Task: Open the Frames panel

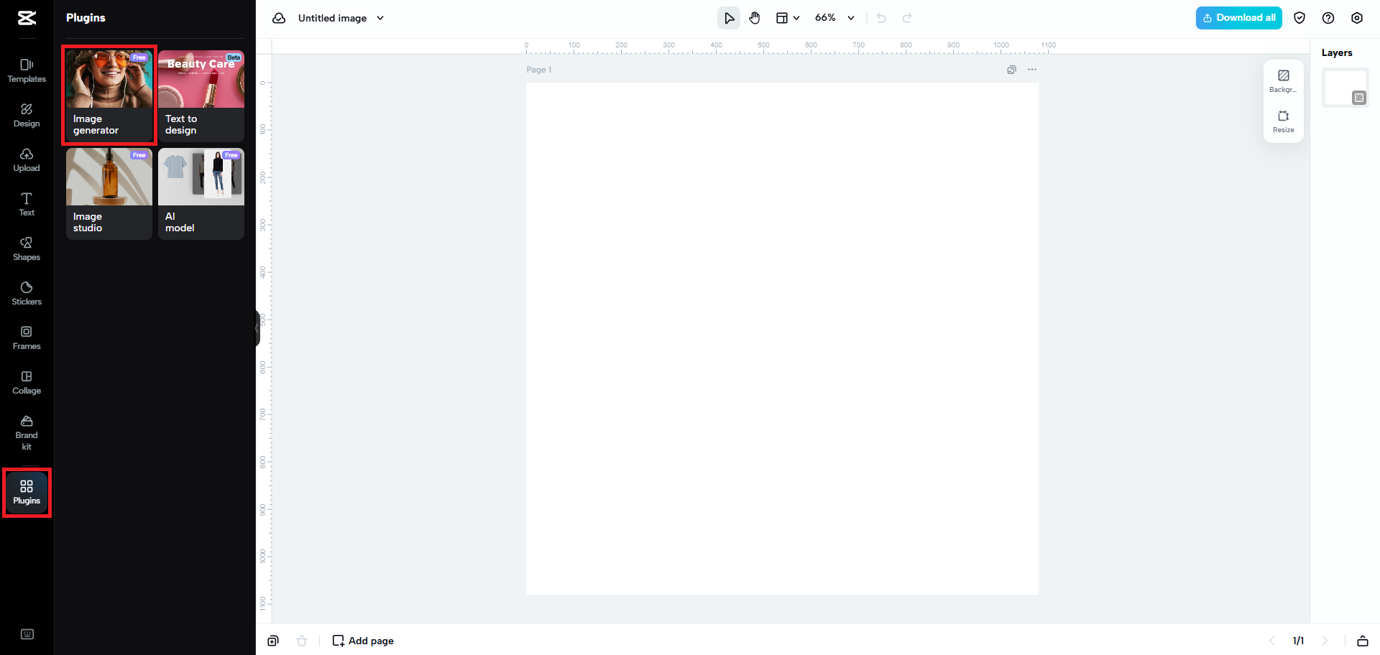Action: pos(26,337)
